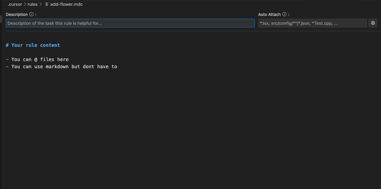Click the globe icon beside Auto Attach field
This screenshot has width=381, height=189.
[373, 23]
